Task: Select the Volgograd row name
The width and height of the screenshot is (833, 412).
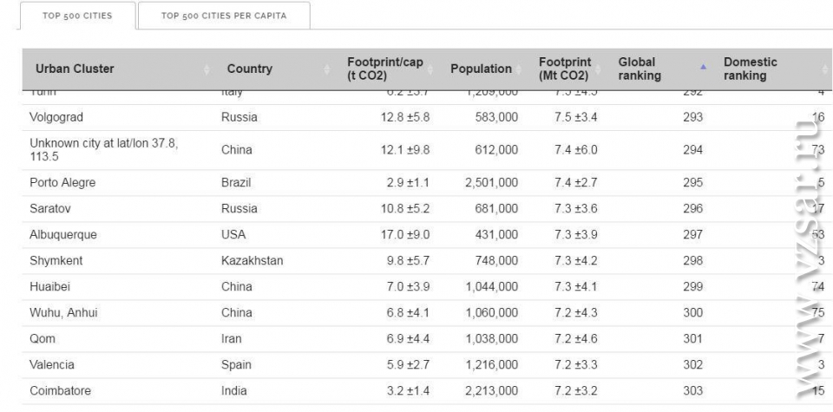Action: pyautogui.click(x=56, y=117)
